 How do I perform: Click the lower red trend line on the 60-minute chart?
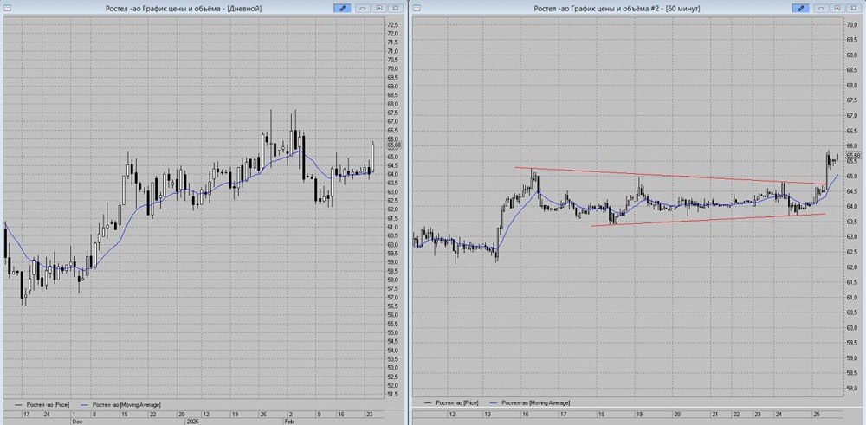[693, 220]
